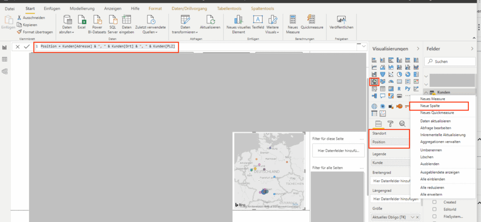This screenshot has width=481, height=222.
Task: Check the Created field checkbox
Action: 434,202
